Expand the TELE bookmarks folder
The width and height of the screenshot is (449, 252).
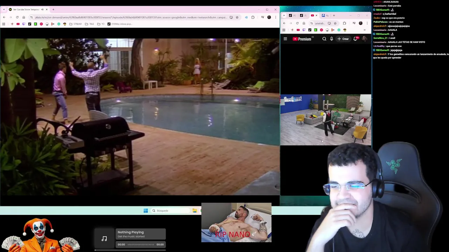pyautogui.click(x=89, y=24)
